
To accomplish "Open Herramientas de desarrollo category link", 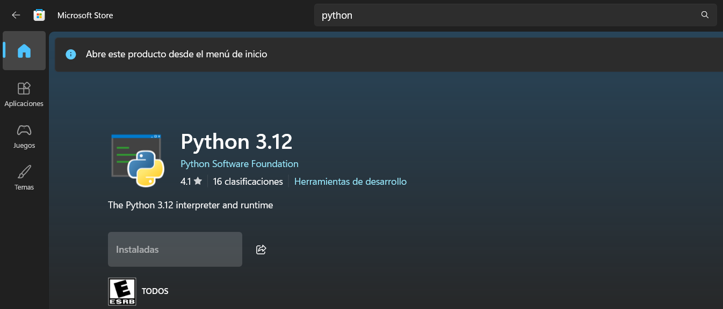I will [x=350, y=182].
